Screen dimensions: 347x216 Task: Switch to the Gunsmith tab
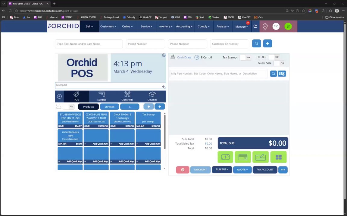[127, 96]
